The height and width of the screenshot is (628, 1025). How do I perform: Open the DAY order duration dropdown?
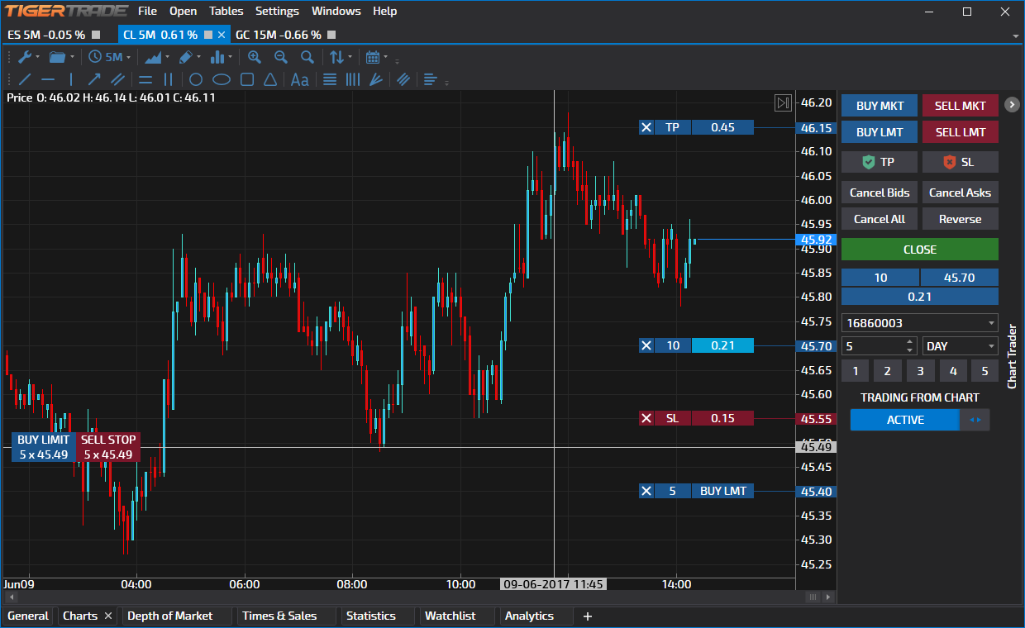[x=959, y=345]
